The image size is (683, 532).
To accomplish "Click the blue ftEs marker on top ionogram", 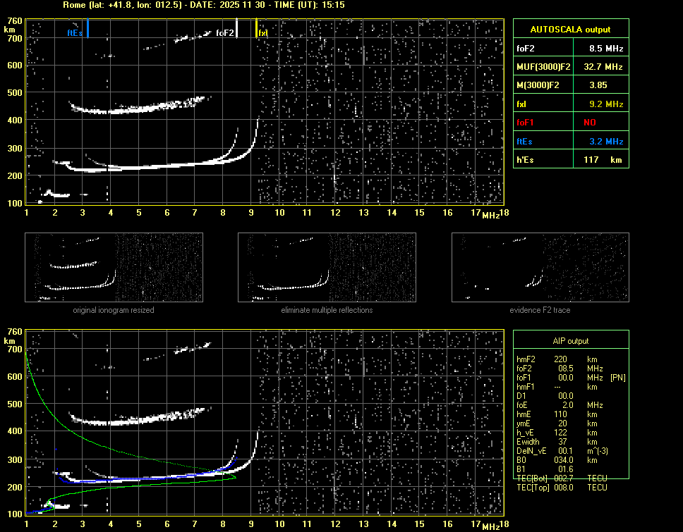I will [87, 30].
